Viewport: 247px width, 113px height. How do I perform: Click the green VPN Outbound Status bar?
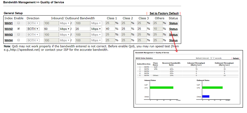(x=212, y=87)
